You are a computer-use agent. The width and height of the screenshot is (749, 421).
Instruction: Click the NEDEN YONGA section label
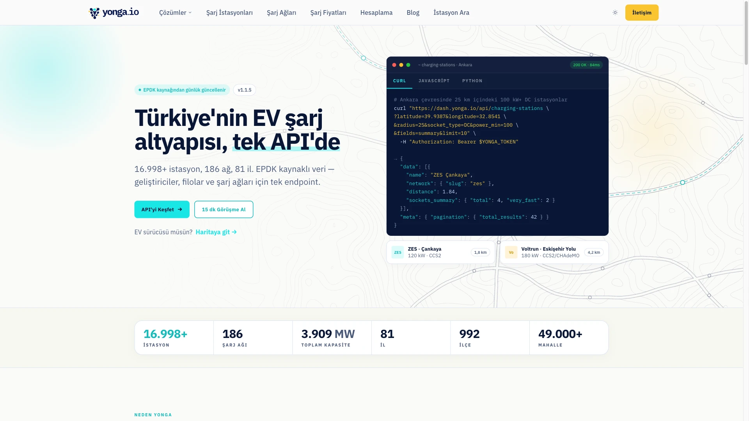coord(153,415)
